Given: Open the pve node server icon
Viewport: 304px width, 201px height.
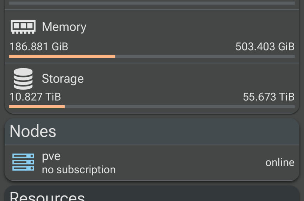Looking at the screenshot, I should pyautogui.click(x=23, y=162).
